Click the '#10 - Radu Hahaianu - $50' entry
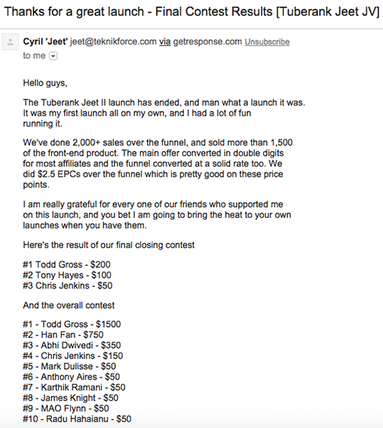The image size is (383, 428). pos(78,419)
